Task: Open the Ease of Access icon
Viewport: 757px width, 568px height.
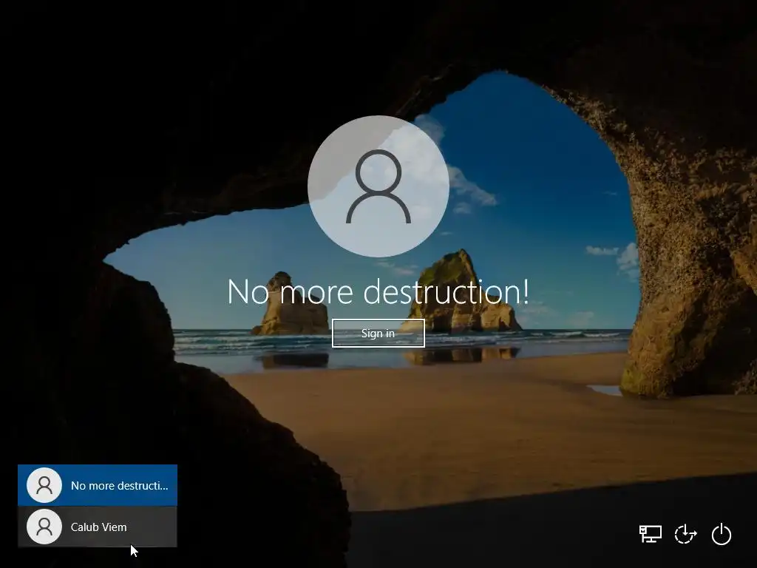Action: tap(685, 534)
